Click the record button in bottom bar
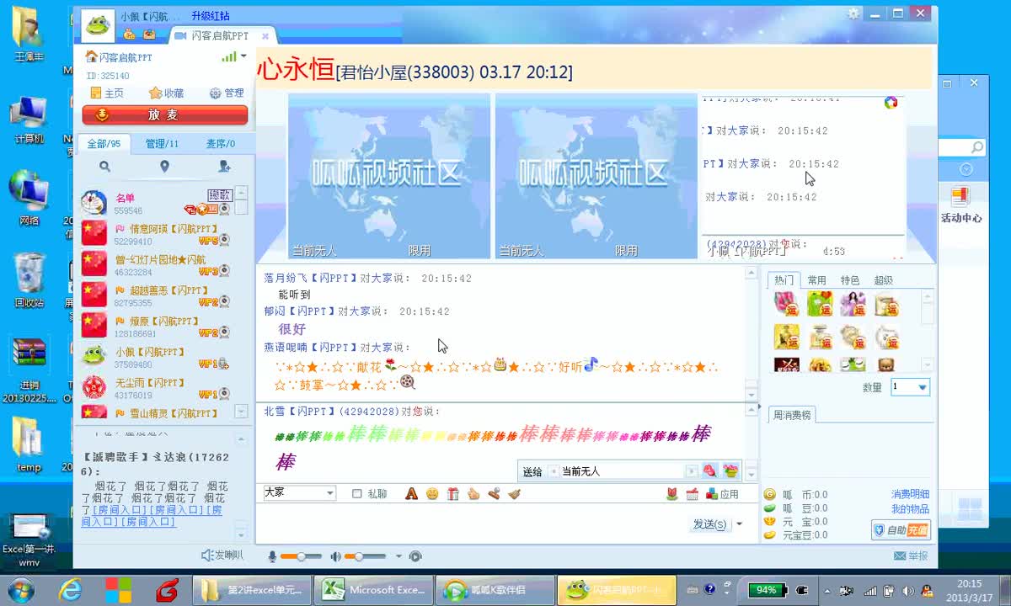 point(415,556)
